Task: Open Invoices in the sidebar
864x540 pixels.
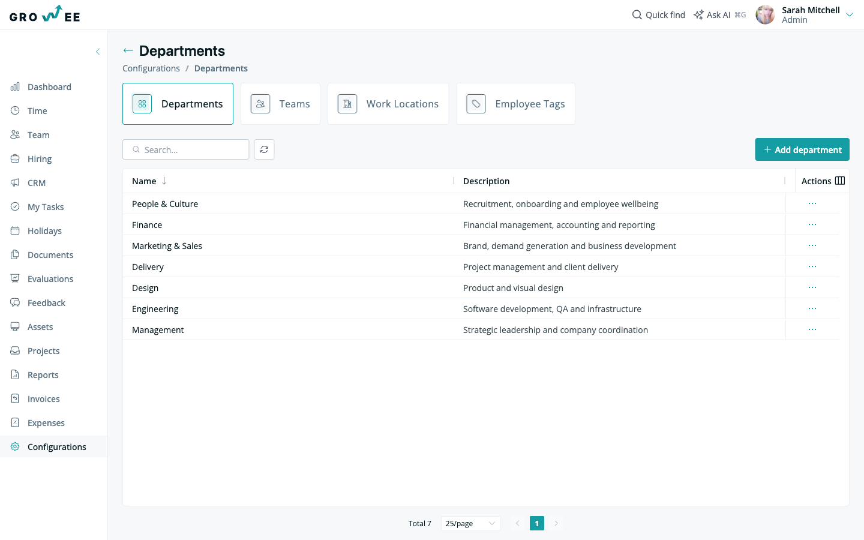Action: [x=43, y=399]
